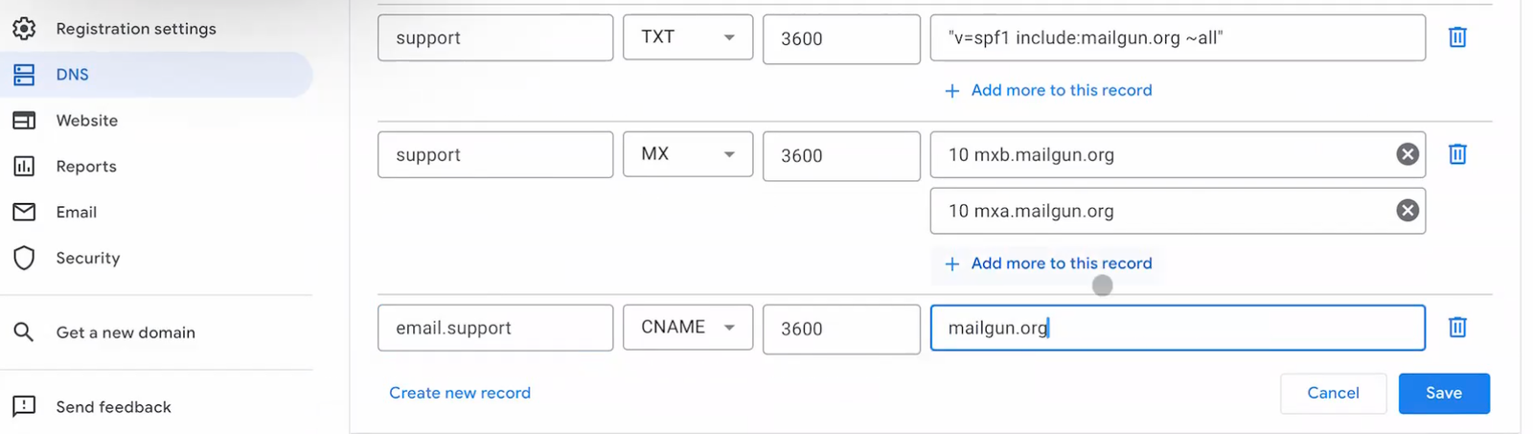Remove the mxb.mailgun.org entry
Viewport: 1533px width, 434px height.
1407,154
